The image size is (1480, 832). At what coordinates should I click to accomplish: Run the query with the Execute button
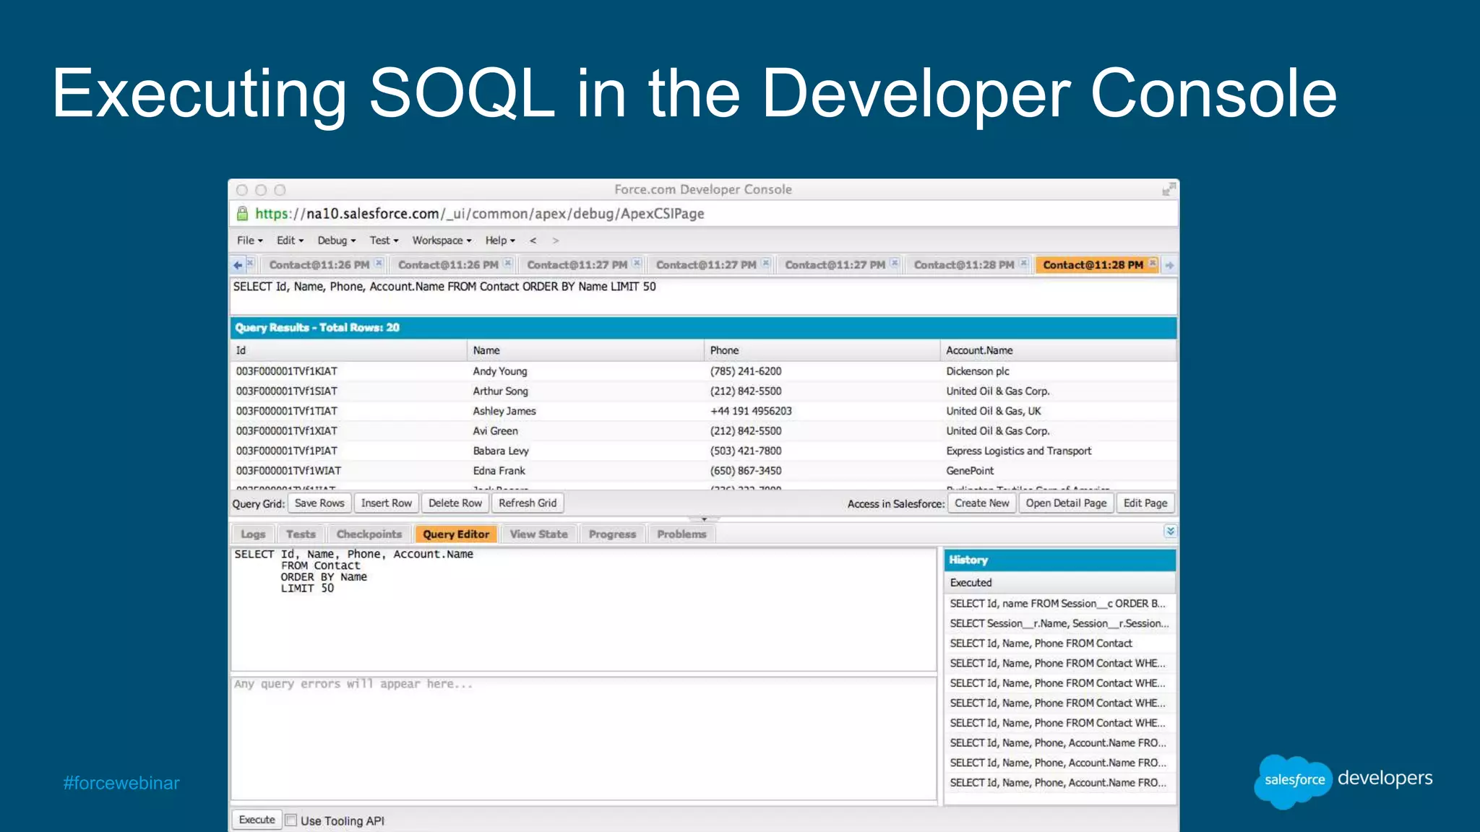257,820
